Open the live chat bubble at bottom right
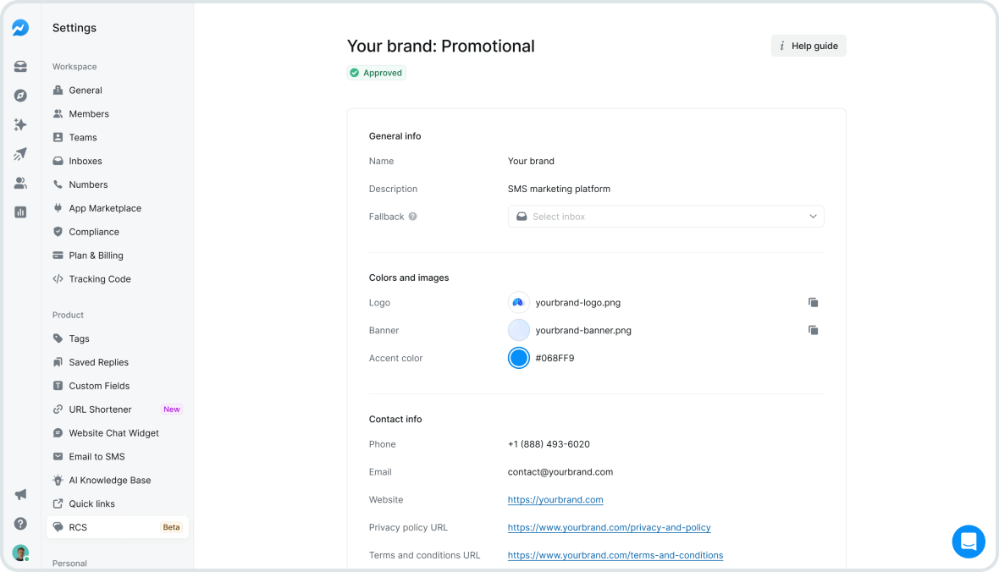Viewport: 999px width, 572px height. [969, 542]
